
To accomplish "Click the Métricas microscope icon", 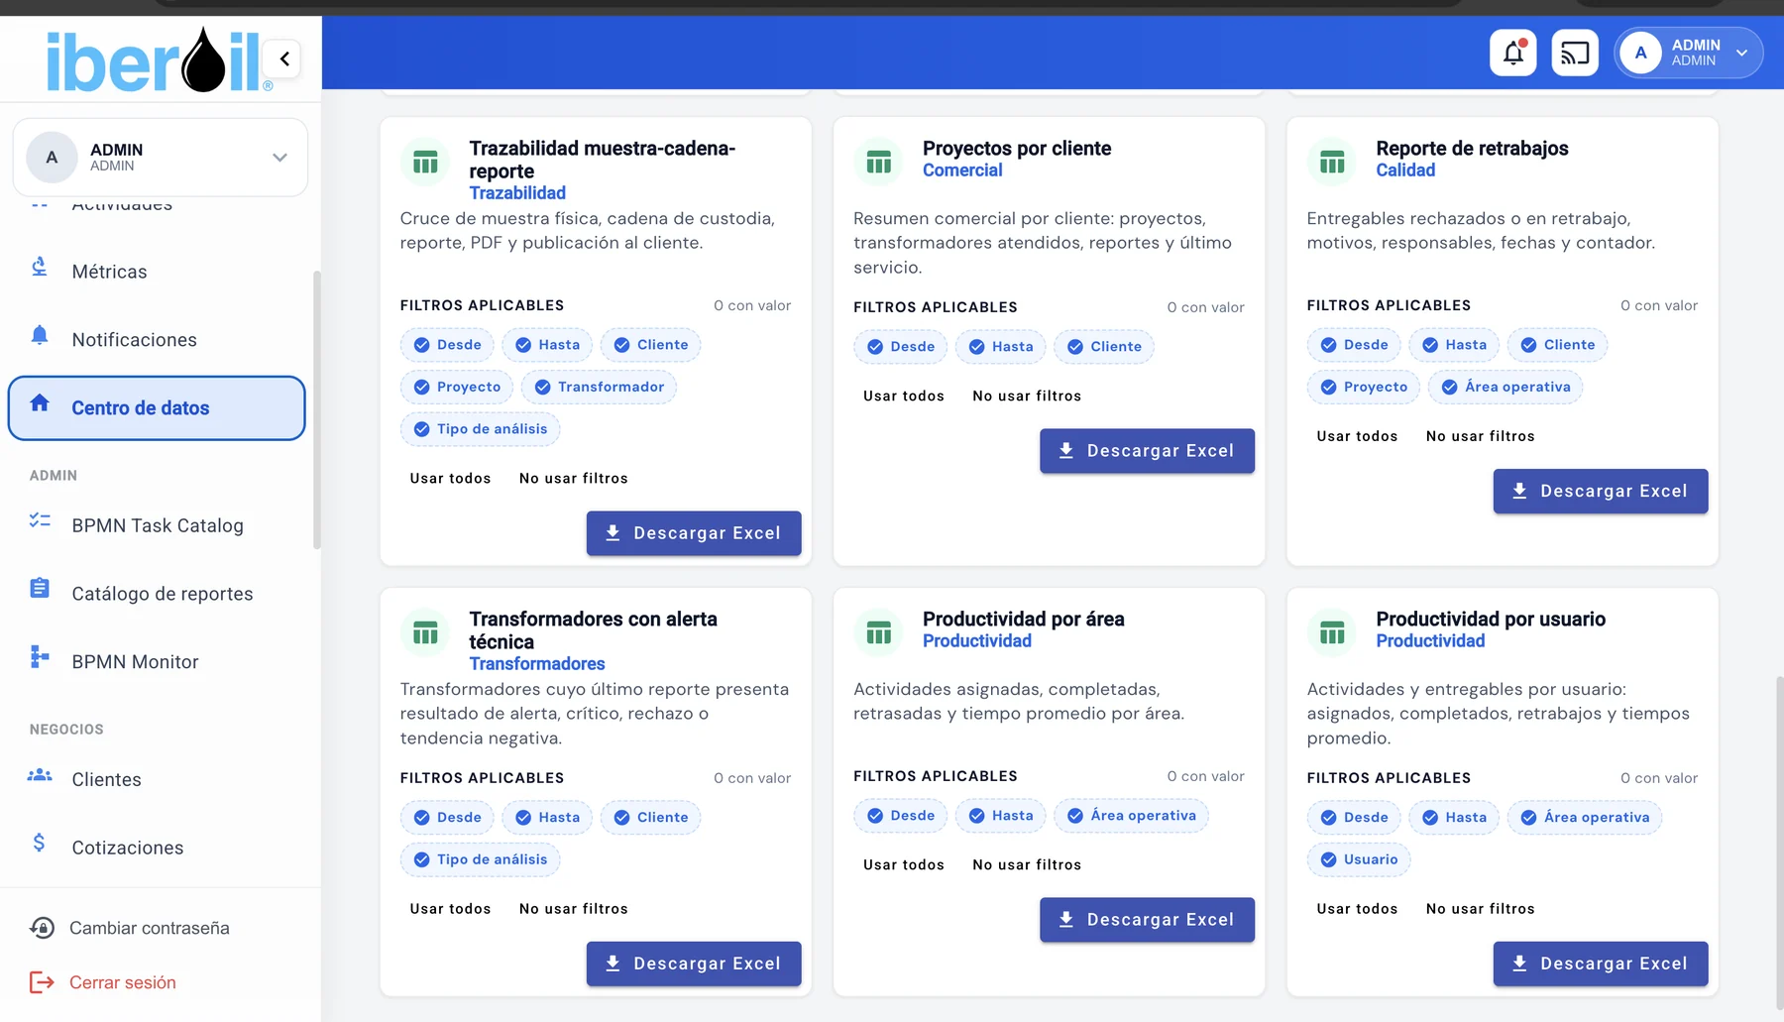I will (x=40, y=268).
